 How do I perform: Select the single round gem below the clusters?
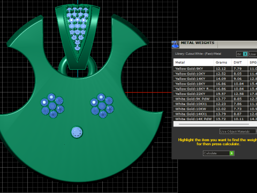coord(77,132)
